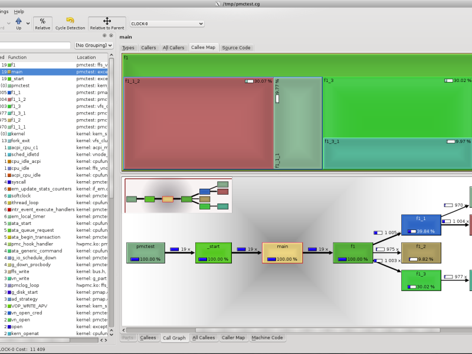The width and height of the screenshot is (472, 354).
Task: Switch to the Callee Map tab
Action: coord(203,47)
